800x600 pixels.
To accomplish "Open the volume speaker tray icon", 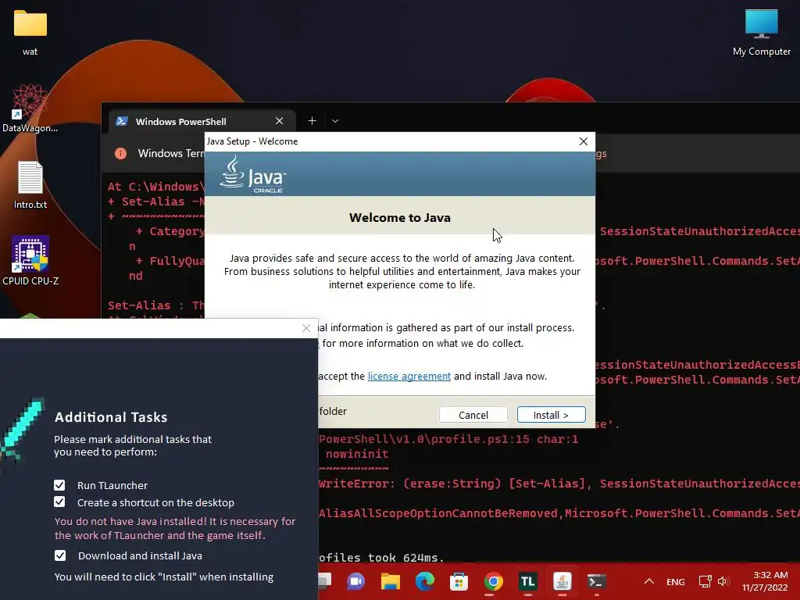I will (723, 581).
